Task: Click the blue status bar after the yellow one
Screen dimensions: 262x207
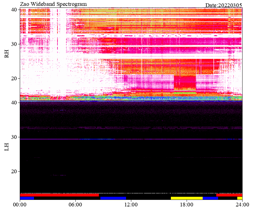Action: coord(210,198)
